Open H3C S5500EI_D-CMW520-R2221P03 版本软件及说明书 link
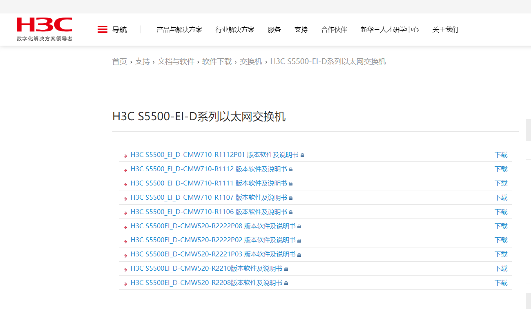Screen dimensions: 531x309 pos(213,254)
